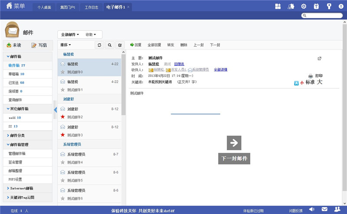Select the 电子邮件1 tab
This screenshot has width=347, height=214.
tap(115, 7)
